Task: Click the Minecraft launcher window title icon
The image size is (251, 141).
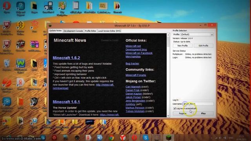Action: (x=50, y=25)
